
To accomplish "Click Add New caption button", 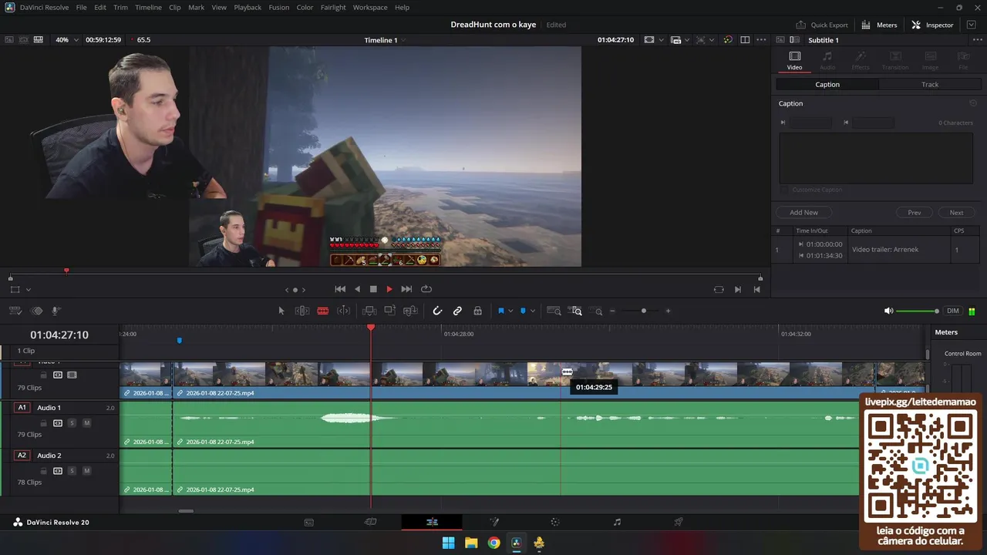I will click(x=803, y=212).
